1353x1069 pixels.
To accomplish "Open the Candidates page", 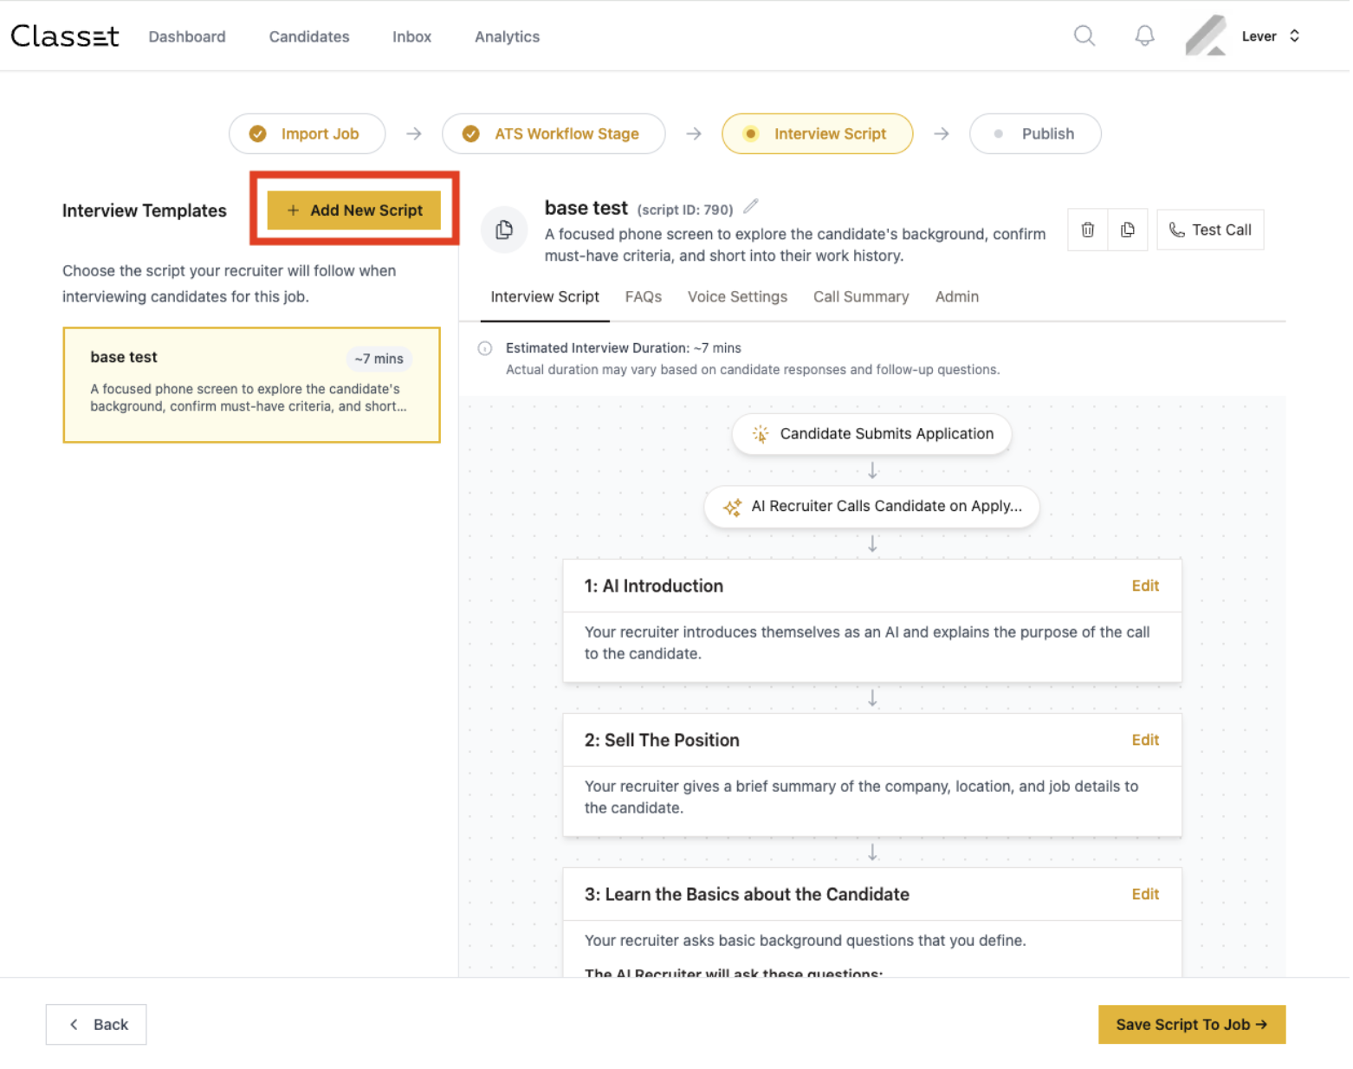I will 310,37.
